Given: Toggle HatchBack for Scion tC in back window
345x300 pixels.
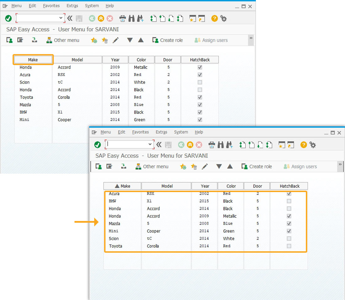Looking at the screenshot, I should point(200,82).
